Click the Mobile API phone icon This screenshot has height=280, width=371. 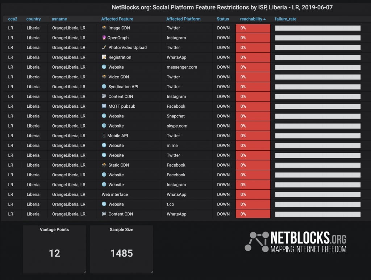(104, 135)
